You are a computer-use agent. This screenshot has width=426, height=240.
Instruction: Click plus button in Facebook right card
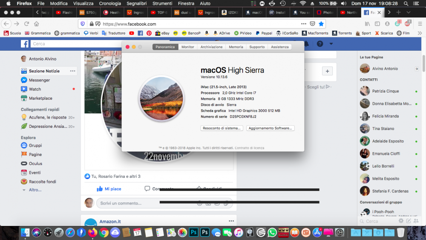coord(327,71)
